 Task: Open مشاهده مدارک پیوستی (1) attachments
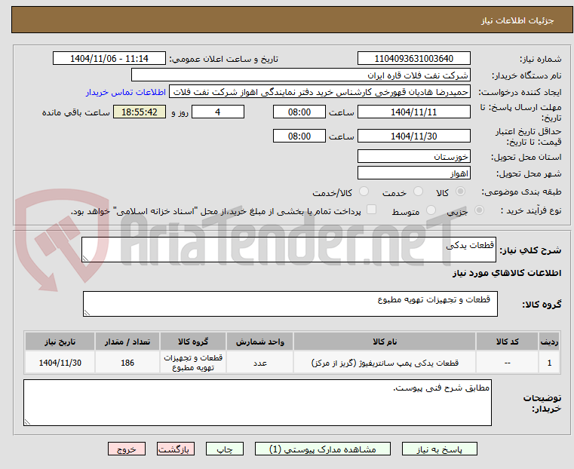[323, 449]
